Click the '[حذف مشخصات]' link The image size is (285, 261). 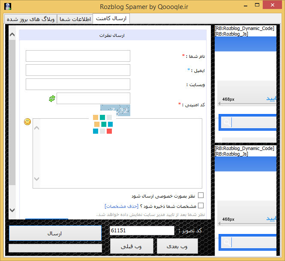click(x=122, y=206)
